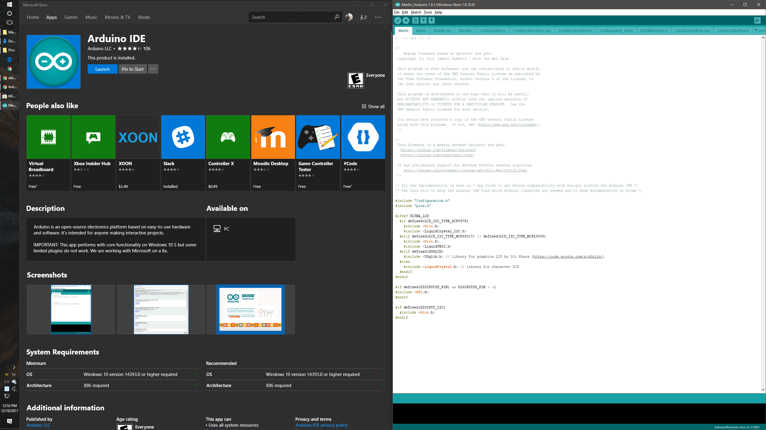Open the File menu in Arduino
Image resolution: width=766 pixels, height=430 pixels.
[x=397, y=12]
